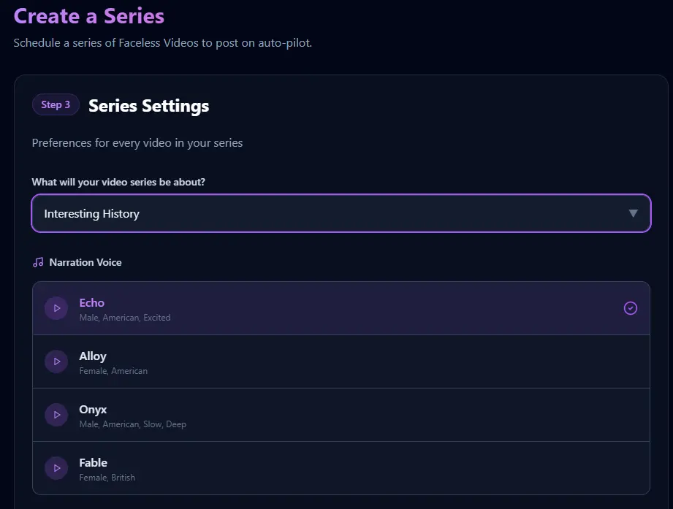Screen dimensions: 673x509
Task: Click the Echo voice name
Action: pyautogui.click(x=92, y=303)
